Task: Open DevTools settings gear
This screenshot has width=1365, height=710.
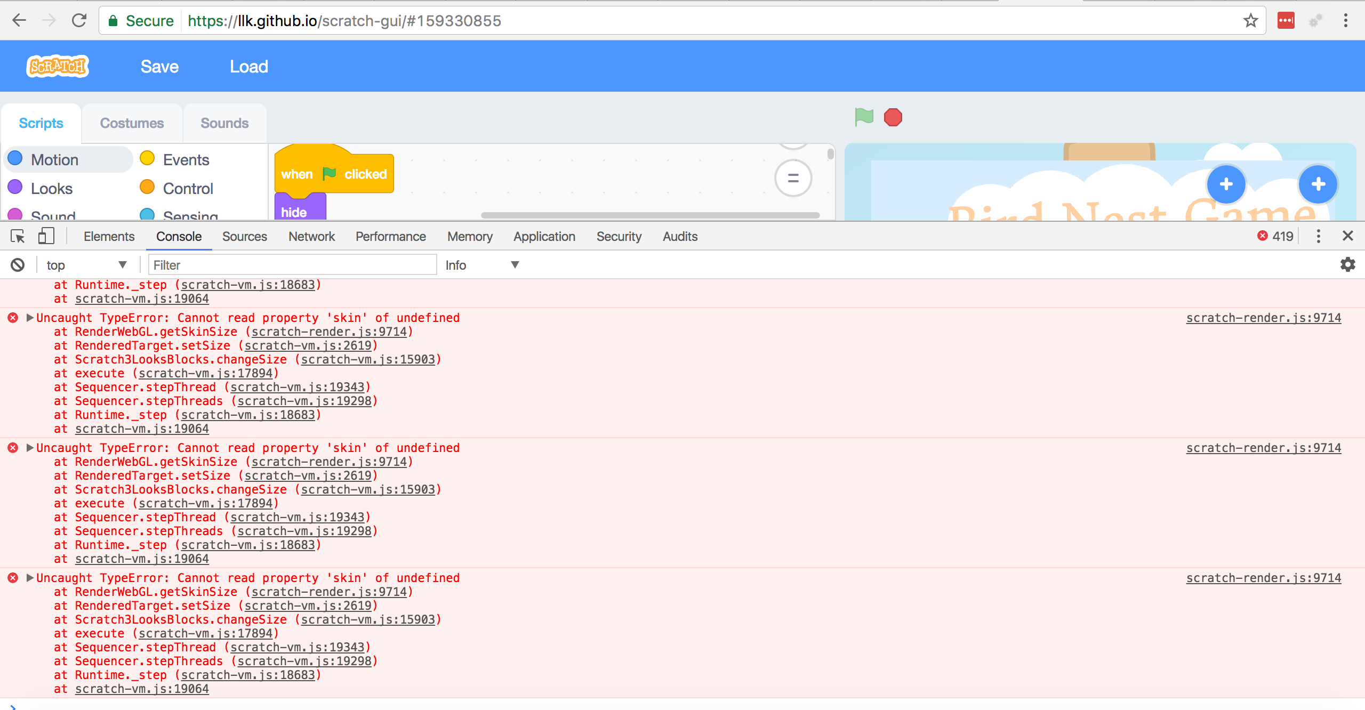Action: (1347, 264)
